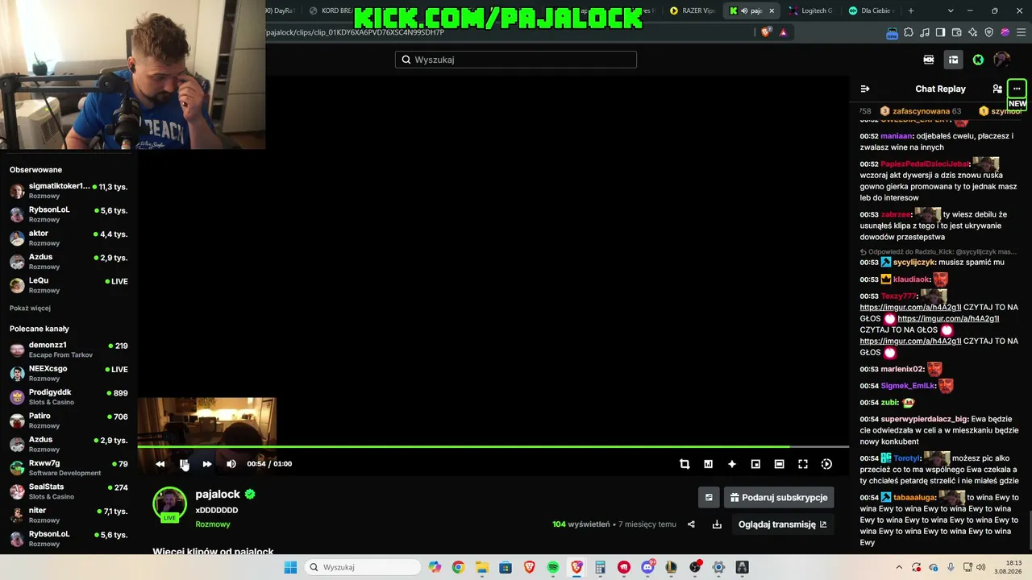Open the Windows Start menu

290,567
